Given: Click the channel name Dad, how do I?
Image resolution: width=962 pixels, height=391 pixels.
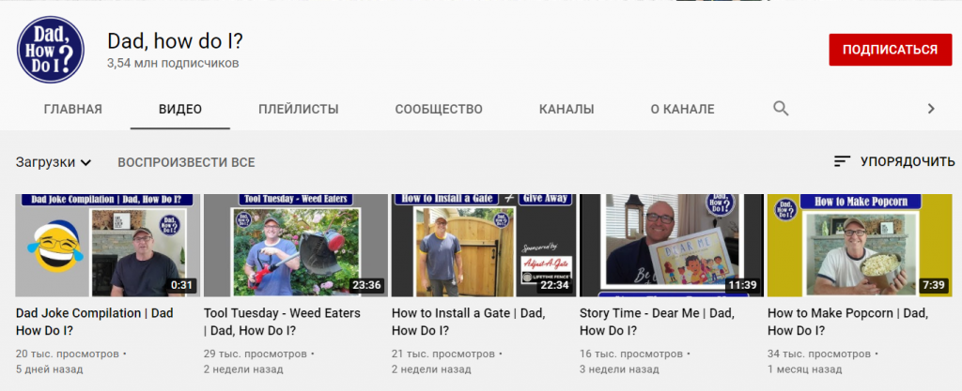Looking at the screenshot, I should (x=176, y=40).
